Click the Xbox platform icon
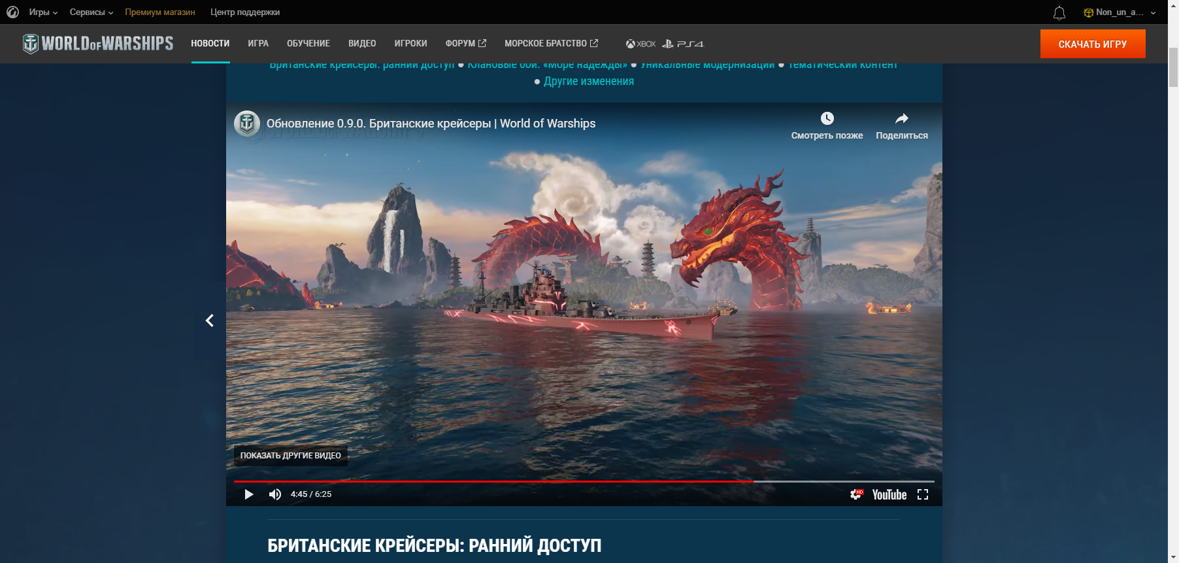The width and height of the screenshot is (1179, 563). click(640, 44)
